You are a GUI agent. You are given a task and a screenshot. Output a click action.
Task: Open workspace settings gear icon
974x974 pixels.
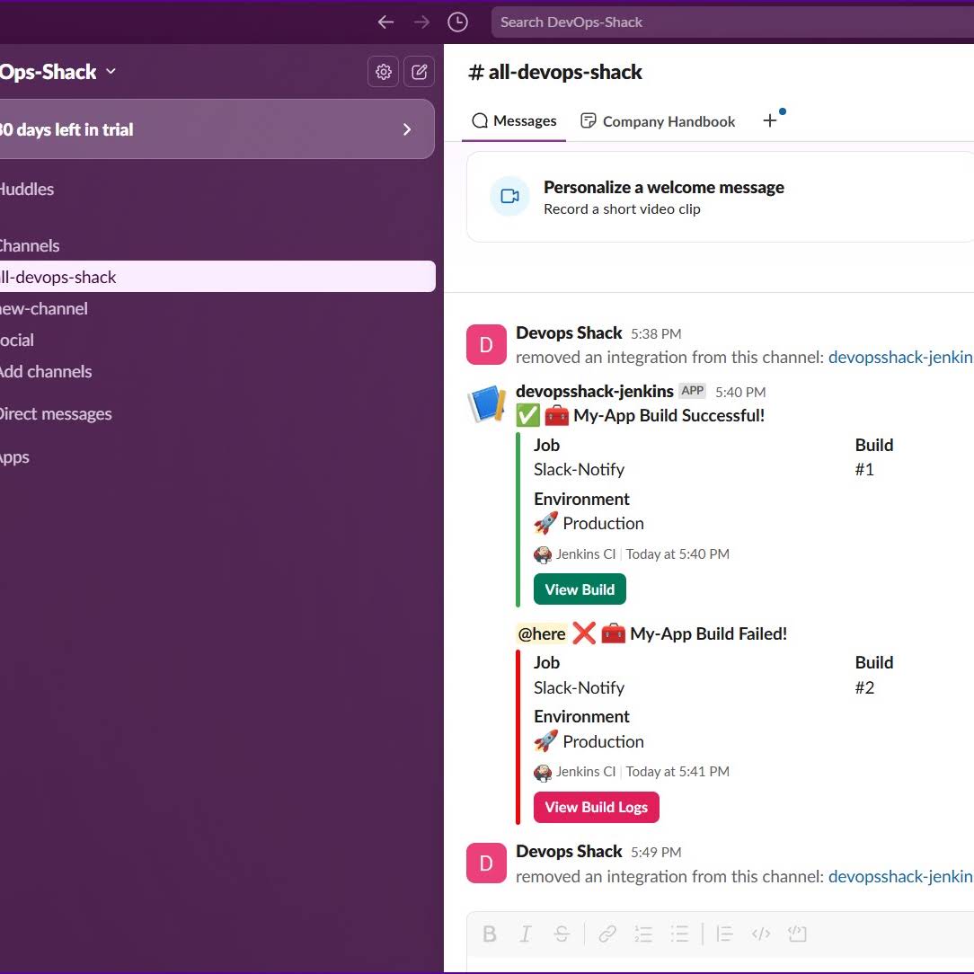click(x=384, y=72)
